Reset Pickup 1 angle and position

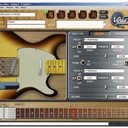103,47
